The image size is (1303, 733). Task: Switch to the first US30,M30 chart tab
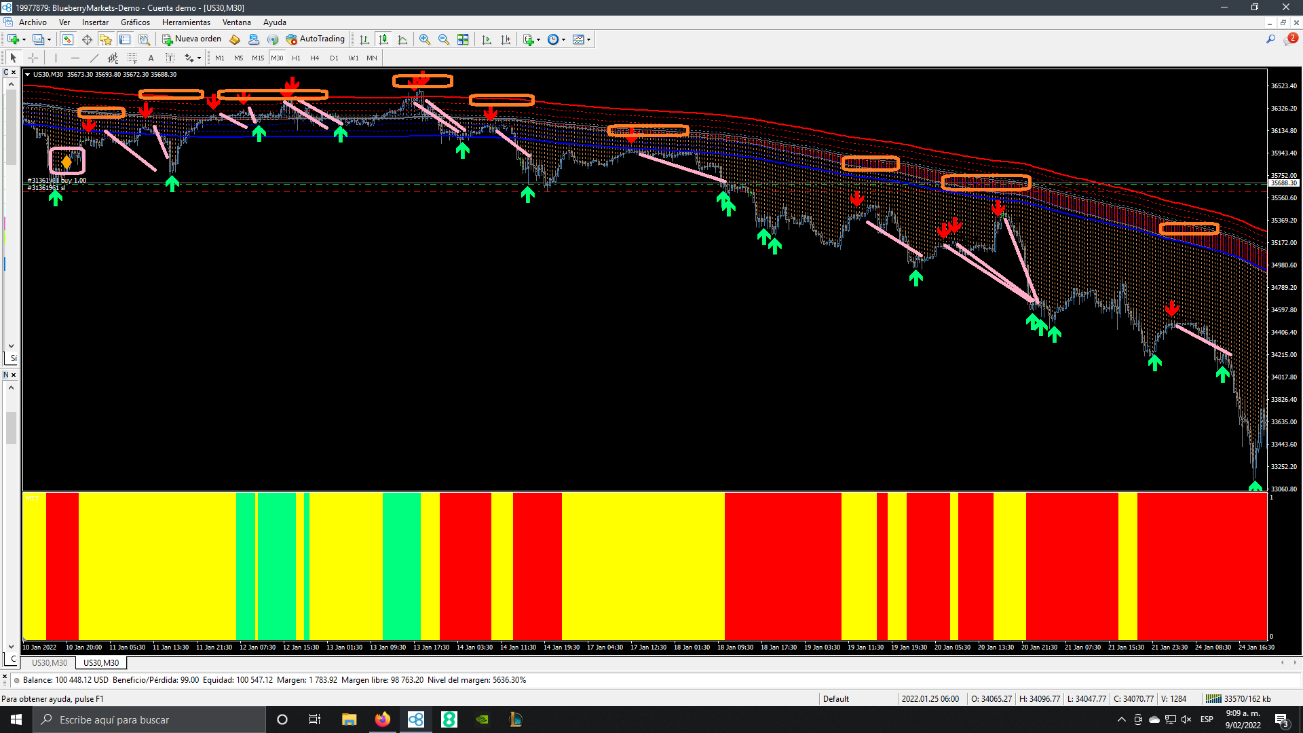50,663
